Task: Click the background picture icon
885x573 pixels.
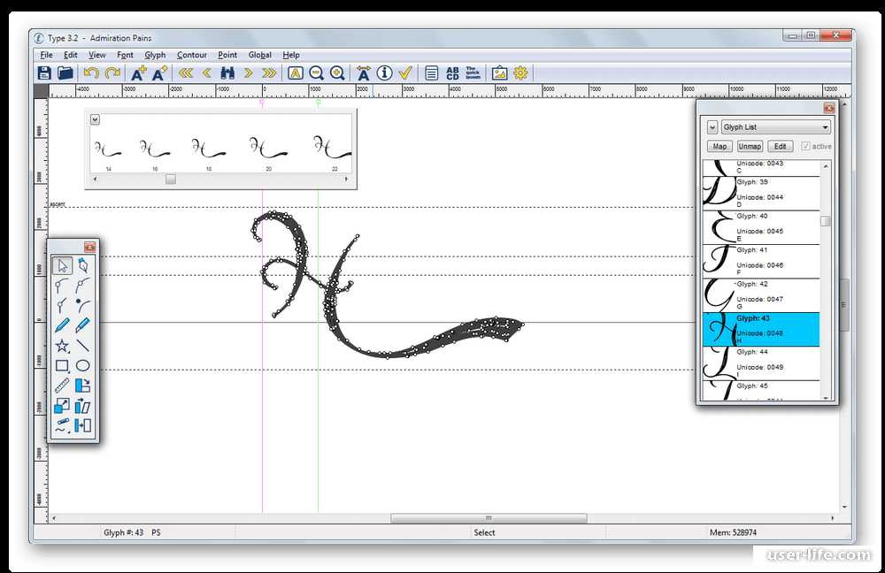Action: 499,73
